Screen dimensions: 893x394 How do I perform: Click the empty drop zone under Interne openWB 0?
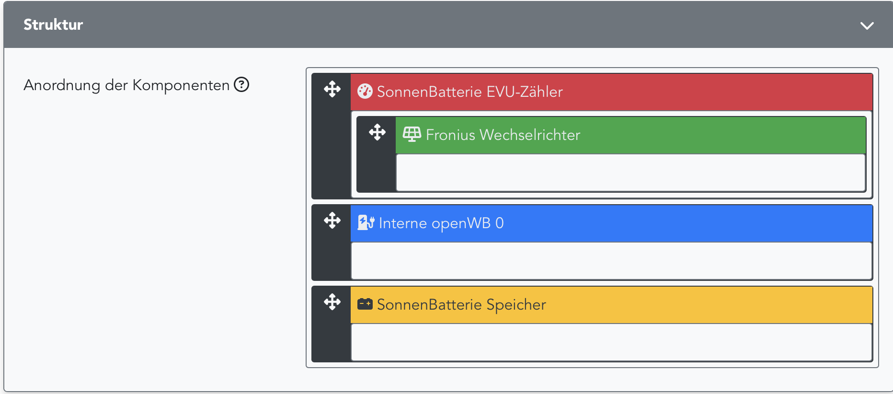(x=611, y=261)
